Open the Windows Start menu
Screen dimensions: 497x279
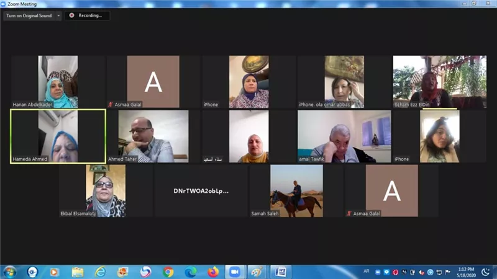pos(9,272)
